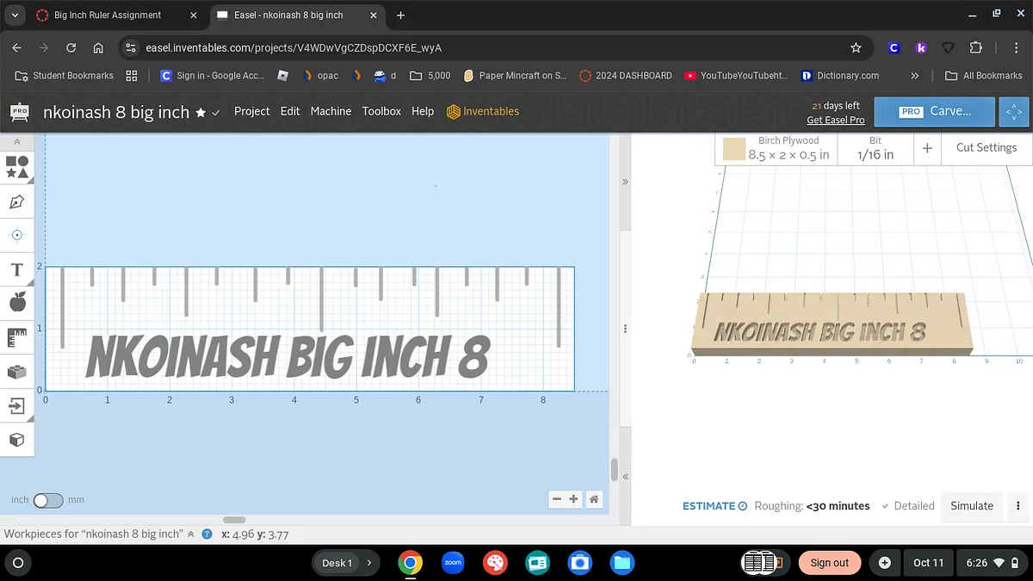The width and height of the screenshot is (1033, 581).
Task: Open the apple icon library
Action: [x=17, y=302]
